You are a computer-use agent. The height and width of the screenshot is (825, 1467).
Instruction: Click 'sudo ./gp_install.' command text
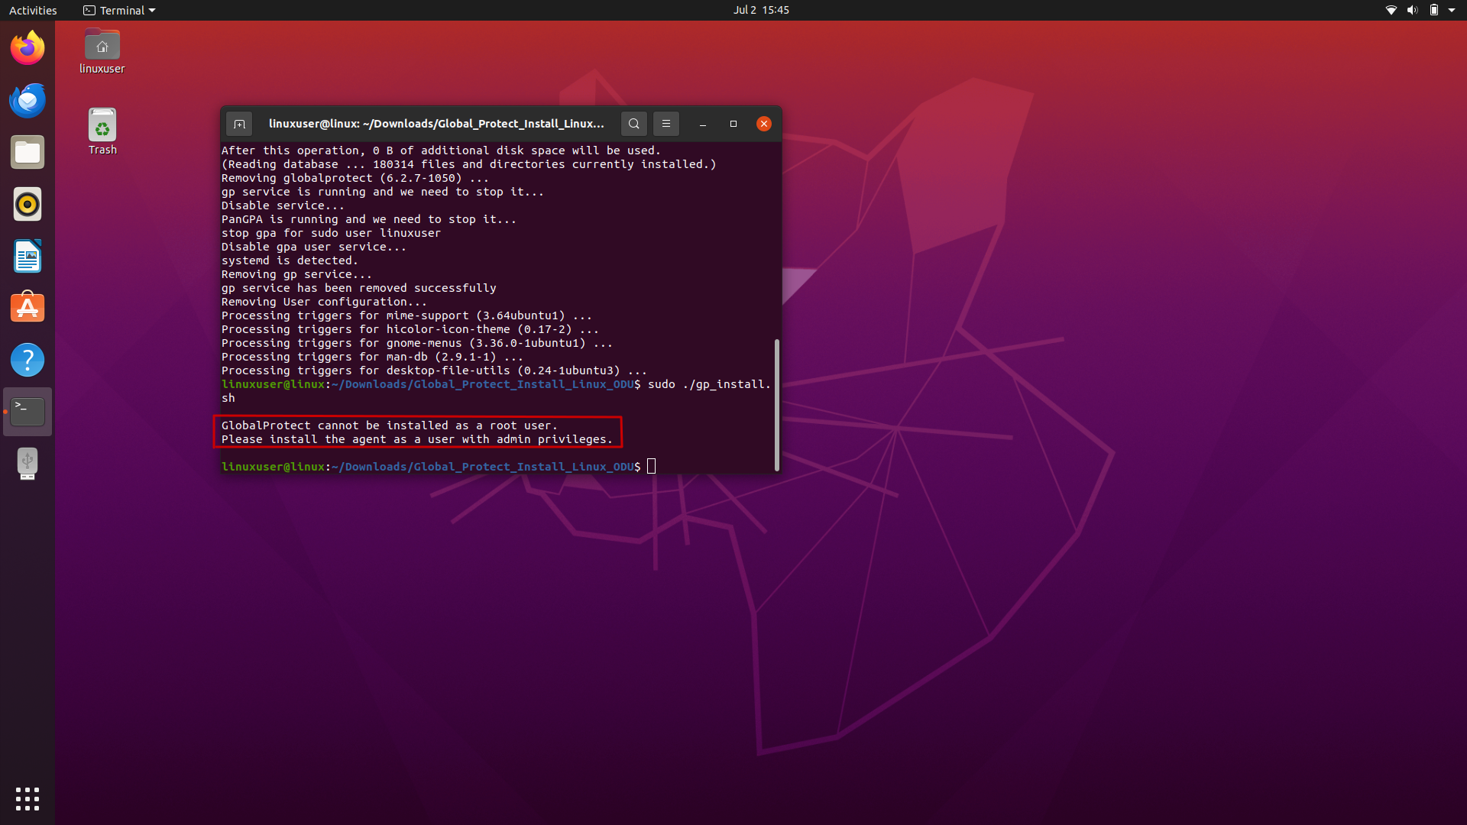(x=709, y=384)
